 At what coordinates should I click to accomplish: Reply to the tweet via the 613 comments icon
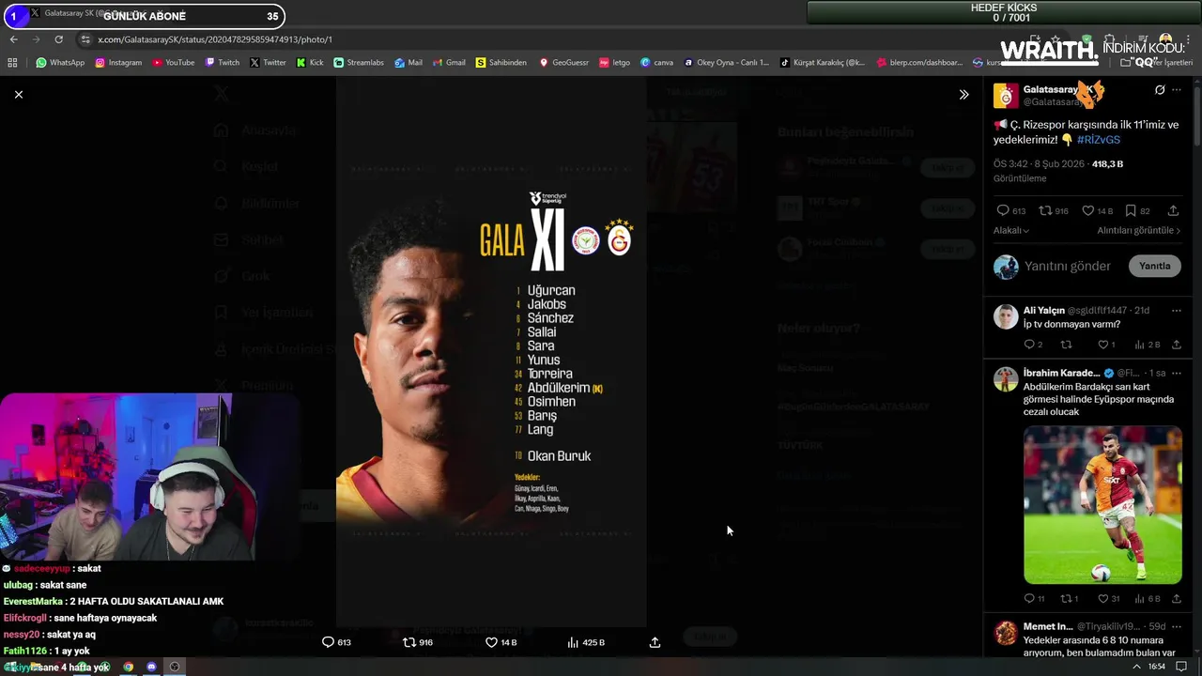(1011, 211)
